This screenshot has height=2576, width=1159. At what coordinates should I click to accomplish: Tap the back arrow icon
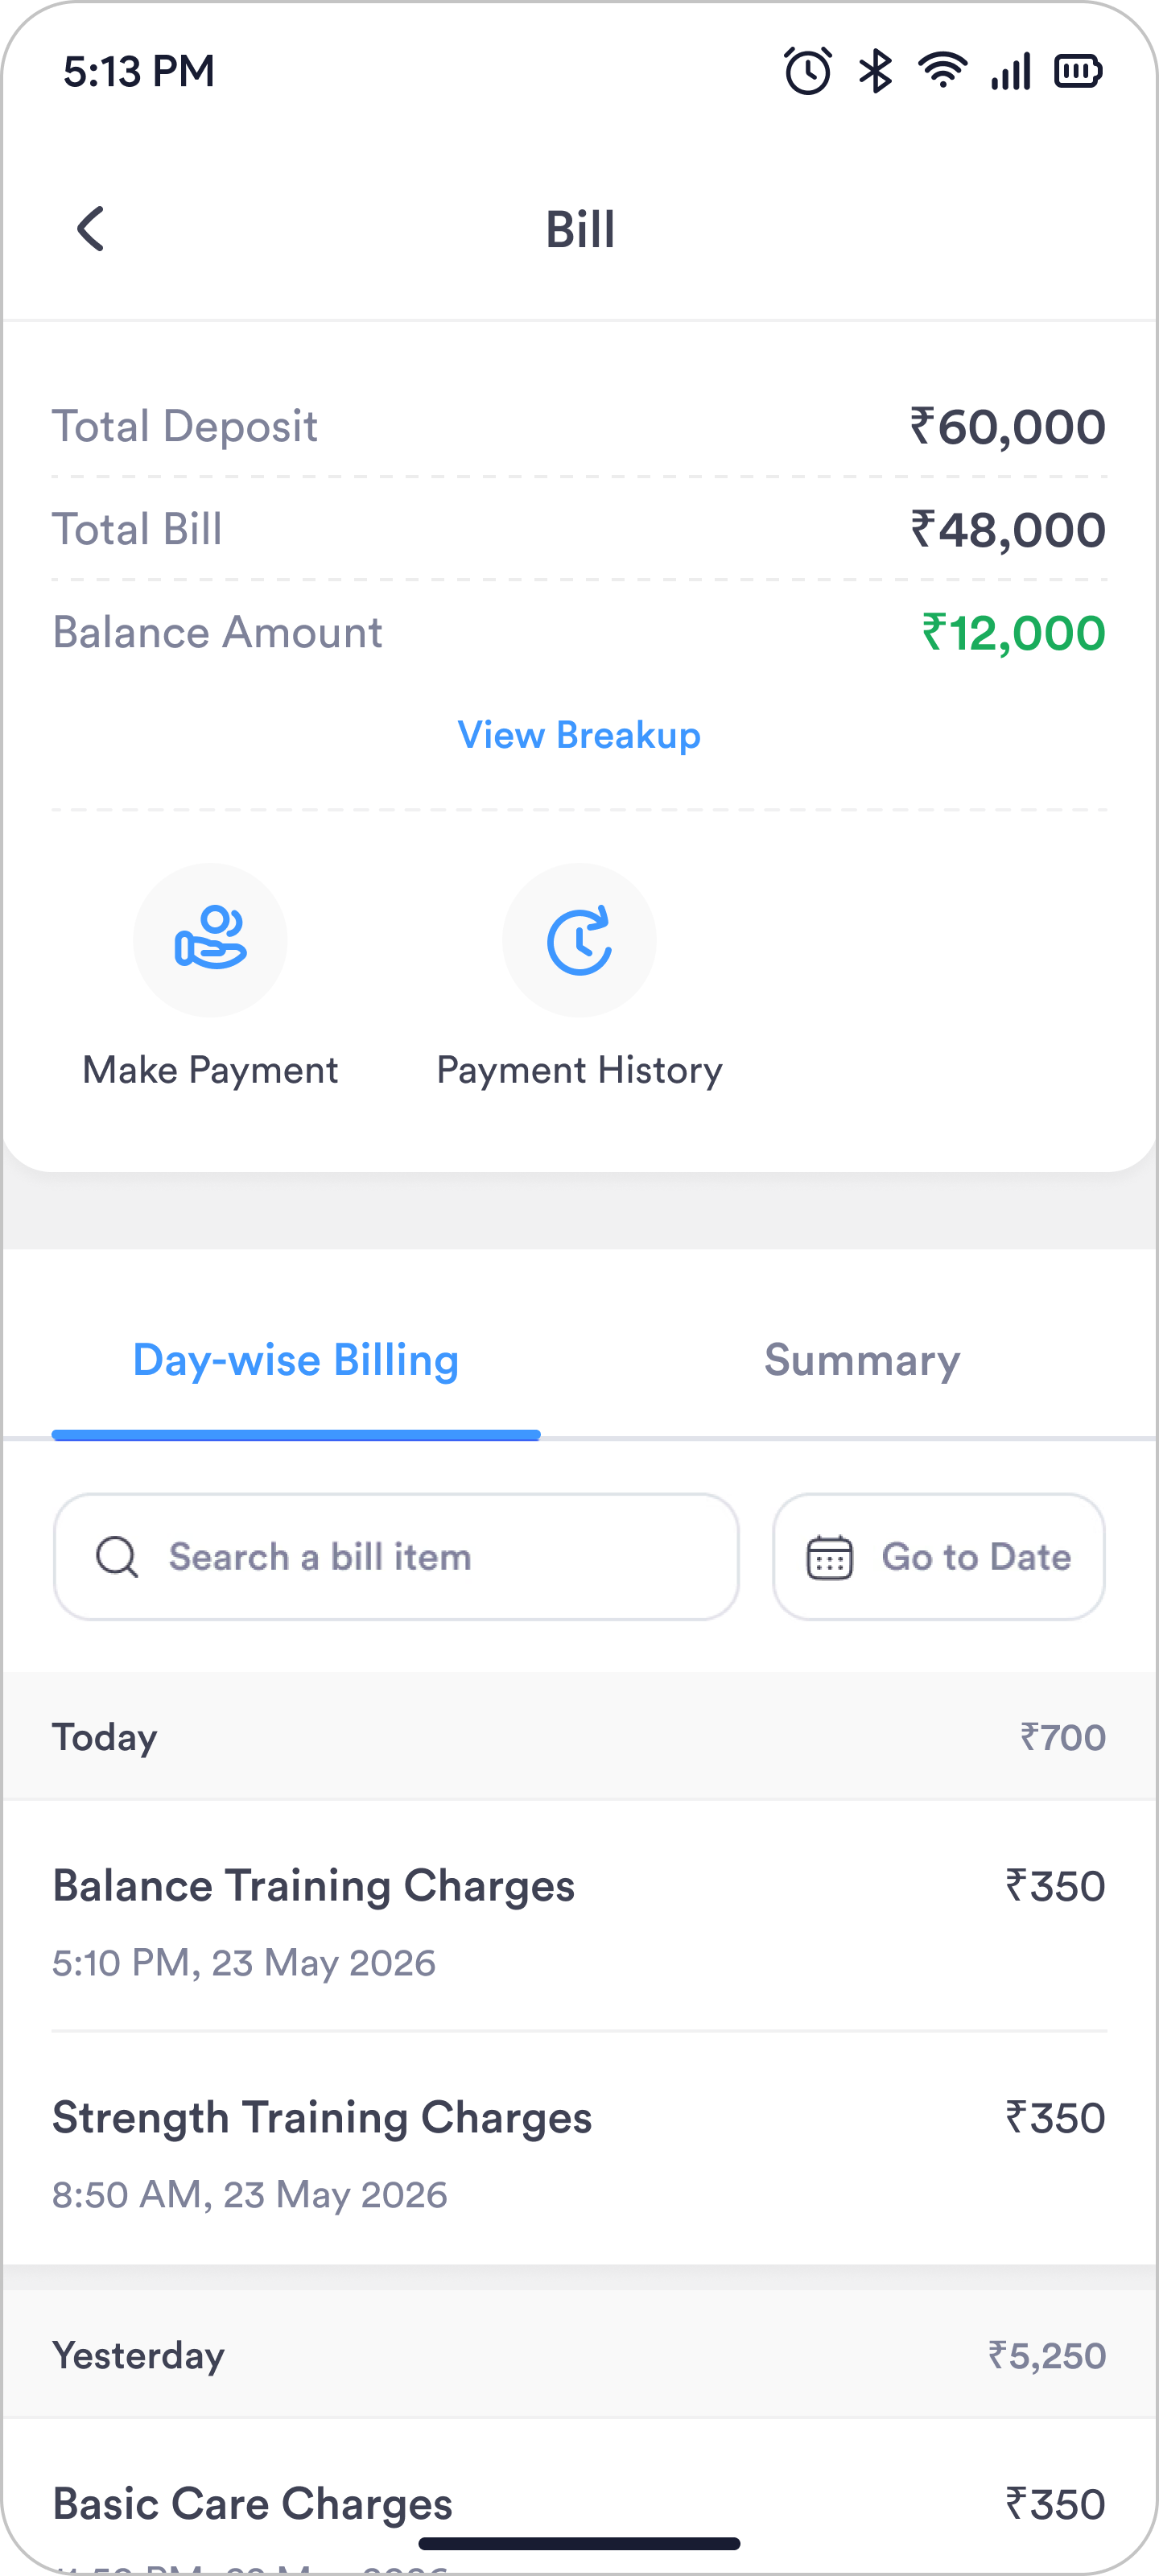point(91,229)
